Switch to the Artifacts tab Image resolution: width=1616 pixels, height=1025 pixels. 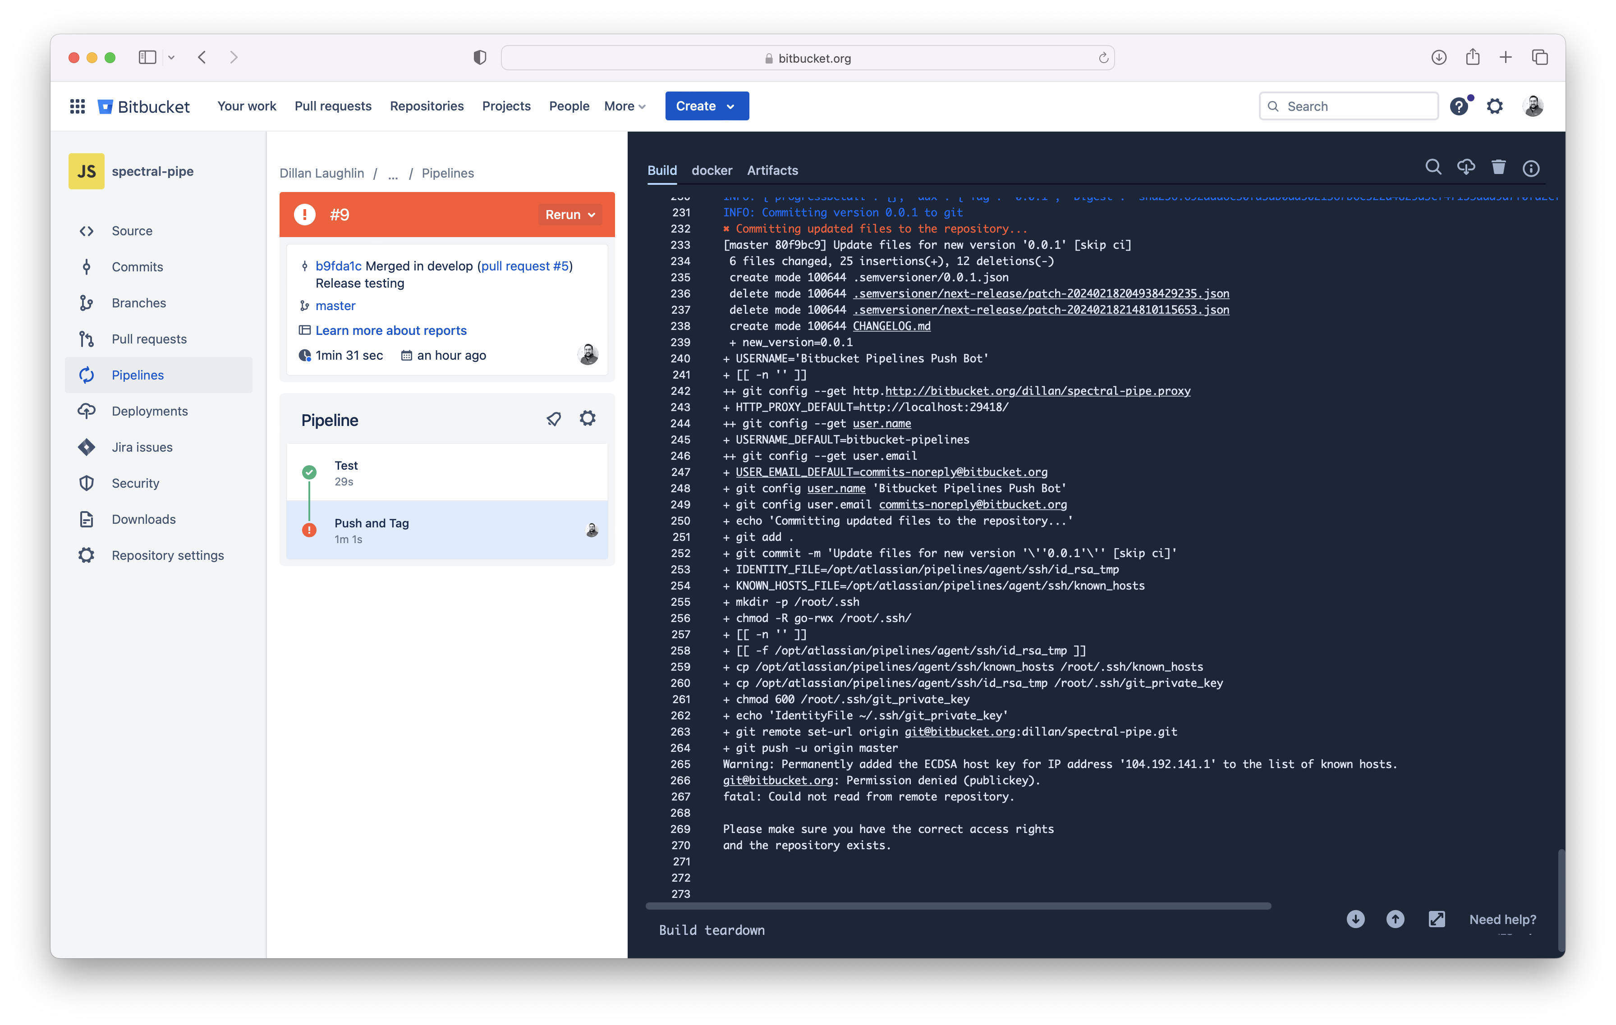772,170
